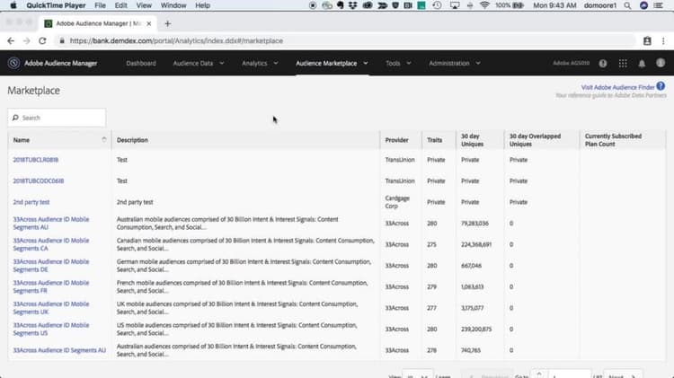This screenshot has width=674, height=378.
Task: Click the 79,283,036 uniques value
Action: (474, 224)
